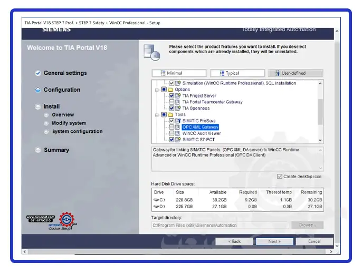Open the Modify system sub-step
This screenshot has width=362, height=272.
click(x=69, y=123)
